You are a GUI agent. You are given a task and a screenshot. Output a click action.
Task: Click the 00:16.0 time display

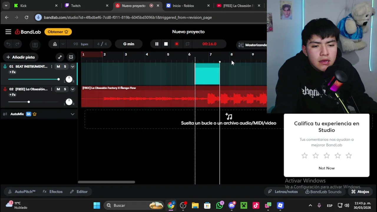[x=209, y=44]
